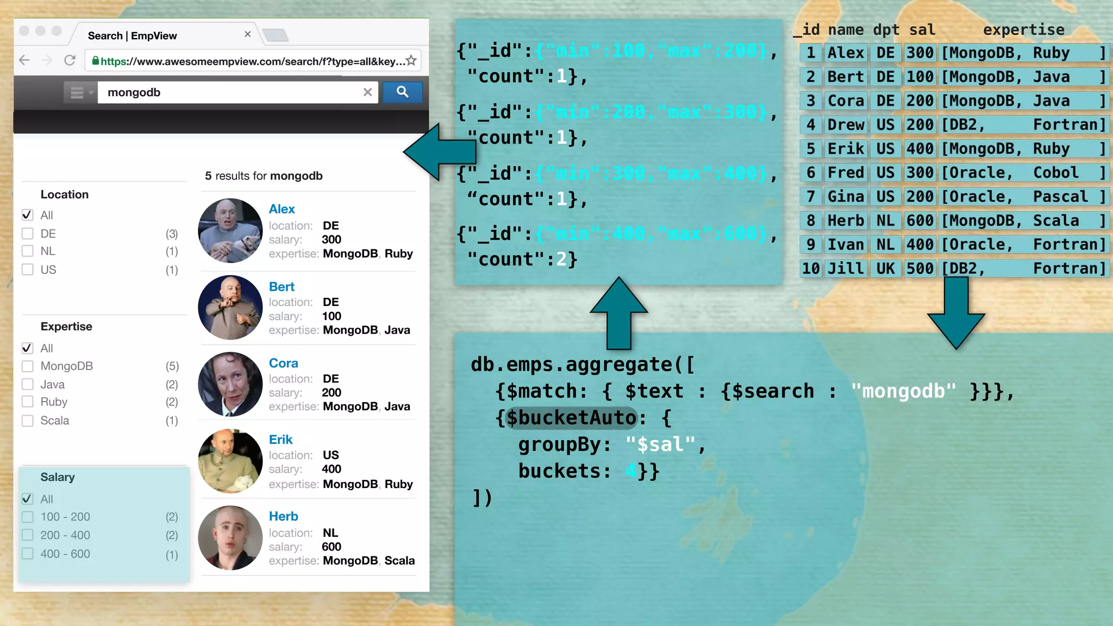Select the 100 - 200 salary range
This screenshot has width=1113, height=626.
tap(28, 517)
